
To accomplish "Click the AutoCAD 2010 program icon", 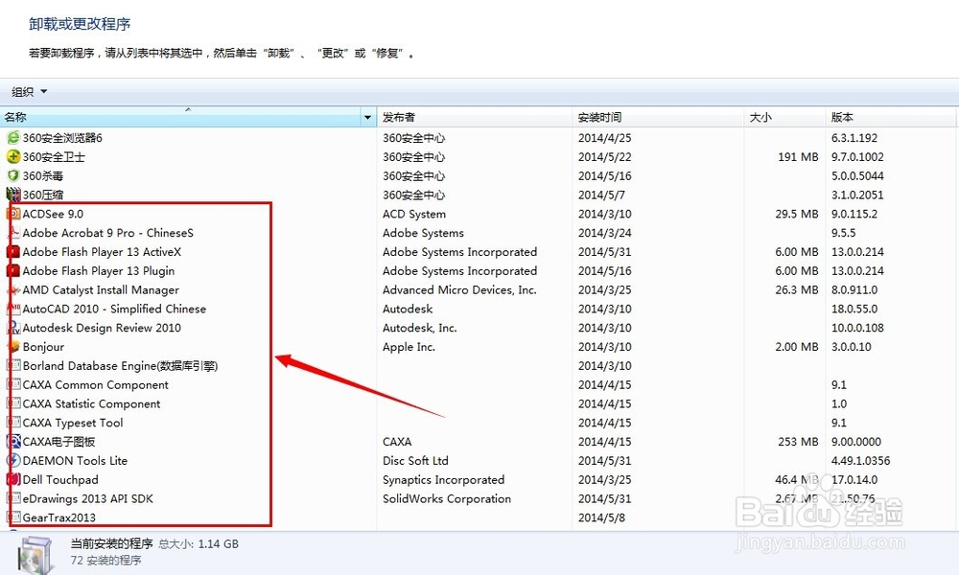I will (x=12, y=309).
